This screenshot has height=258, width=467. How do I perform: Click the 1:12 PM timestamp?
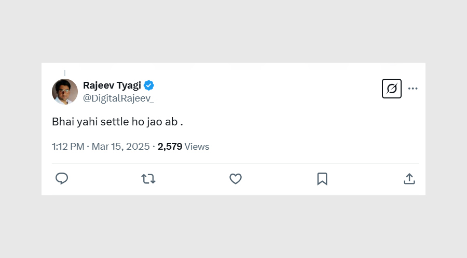point(68,147)
